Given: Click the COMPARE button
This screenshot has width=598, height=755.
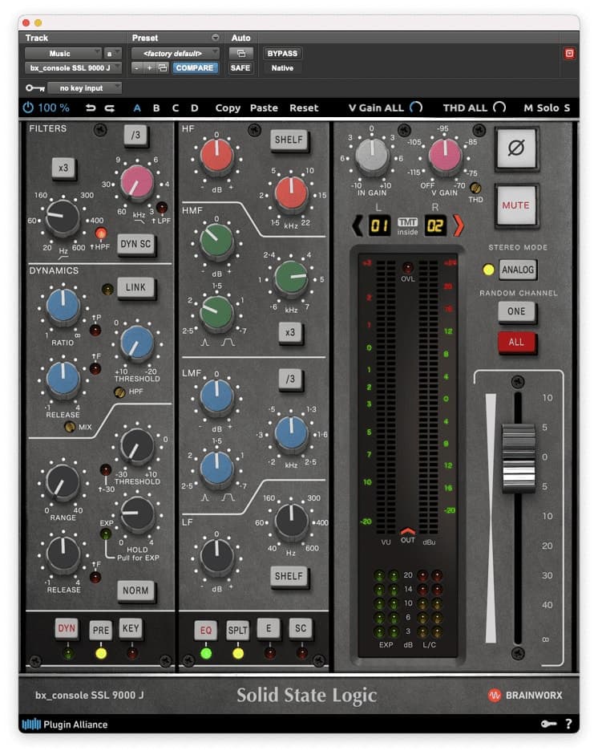Looking at the screenshot, I should tap(195, 68).
